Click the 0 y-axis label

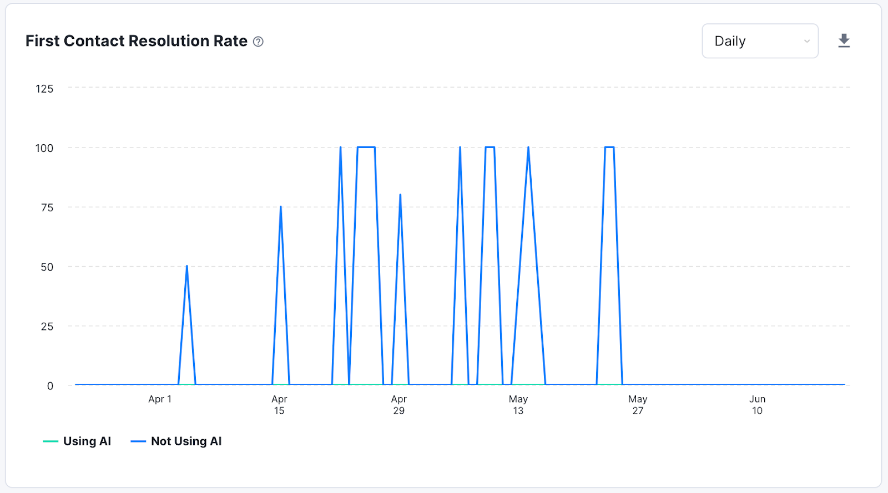coord(50,386)
